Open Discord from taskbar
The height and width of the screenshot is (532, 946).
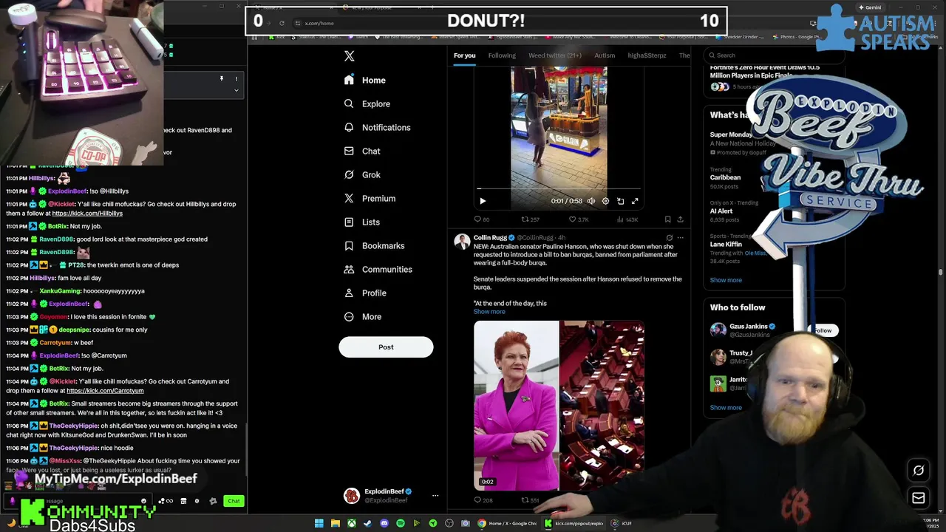point(384,523)
